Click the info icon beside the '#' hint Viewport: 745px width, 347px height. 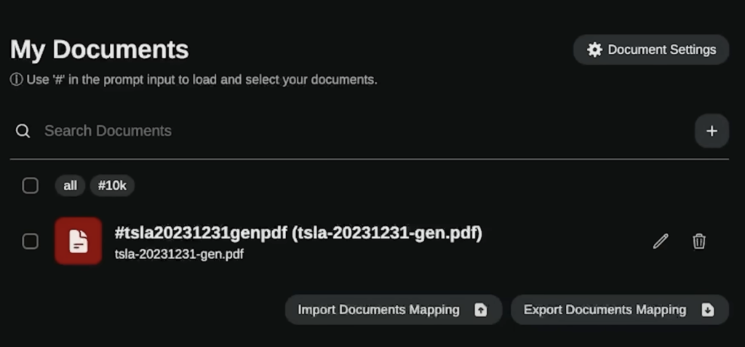pos(16,80)
